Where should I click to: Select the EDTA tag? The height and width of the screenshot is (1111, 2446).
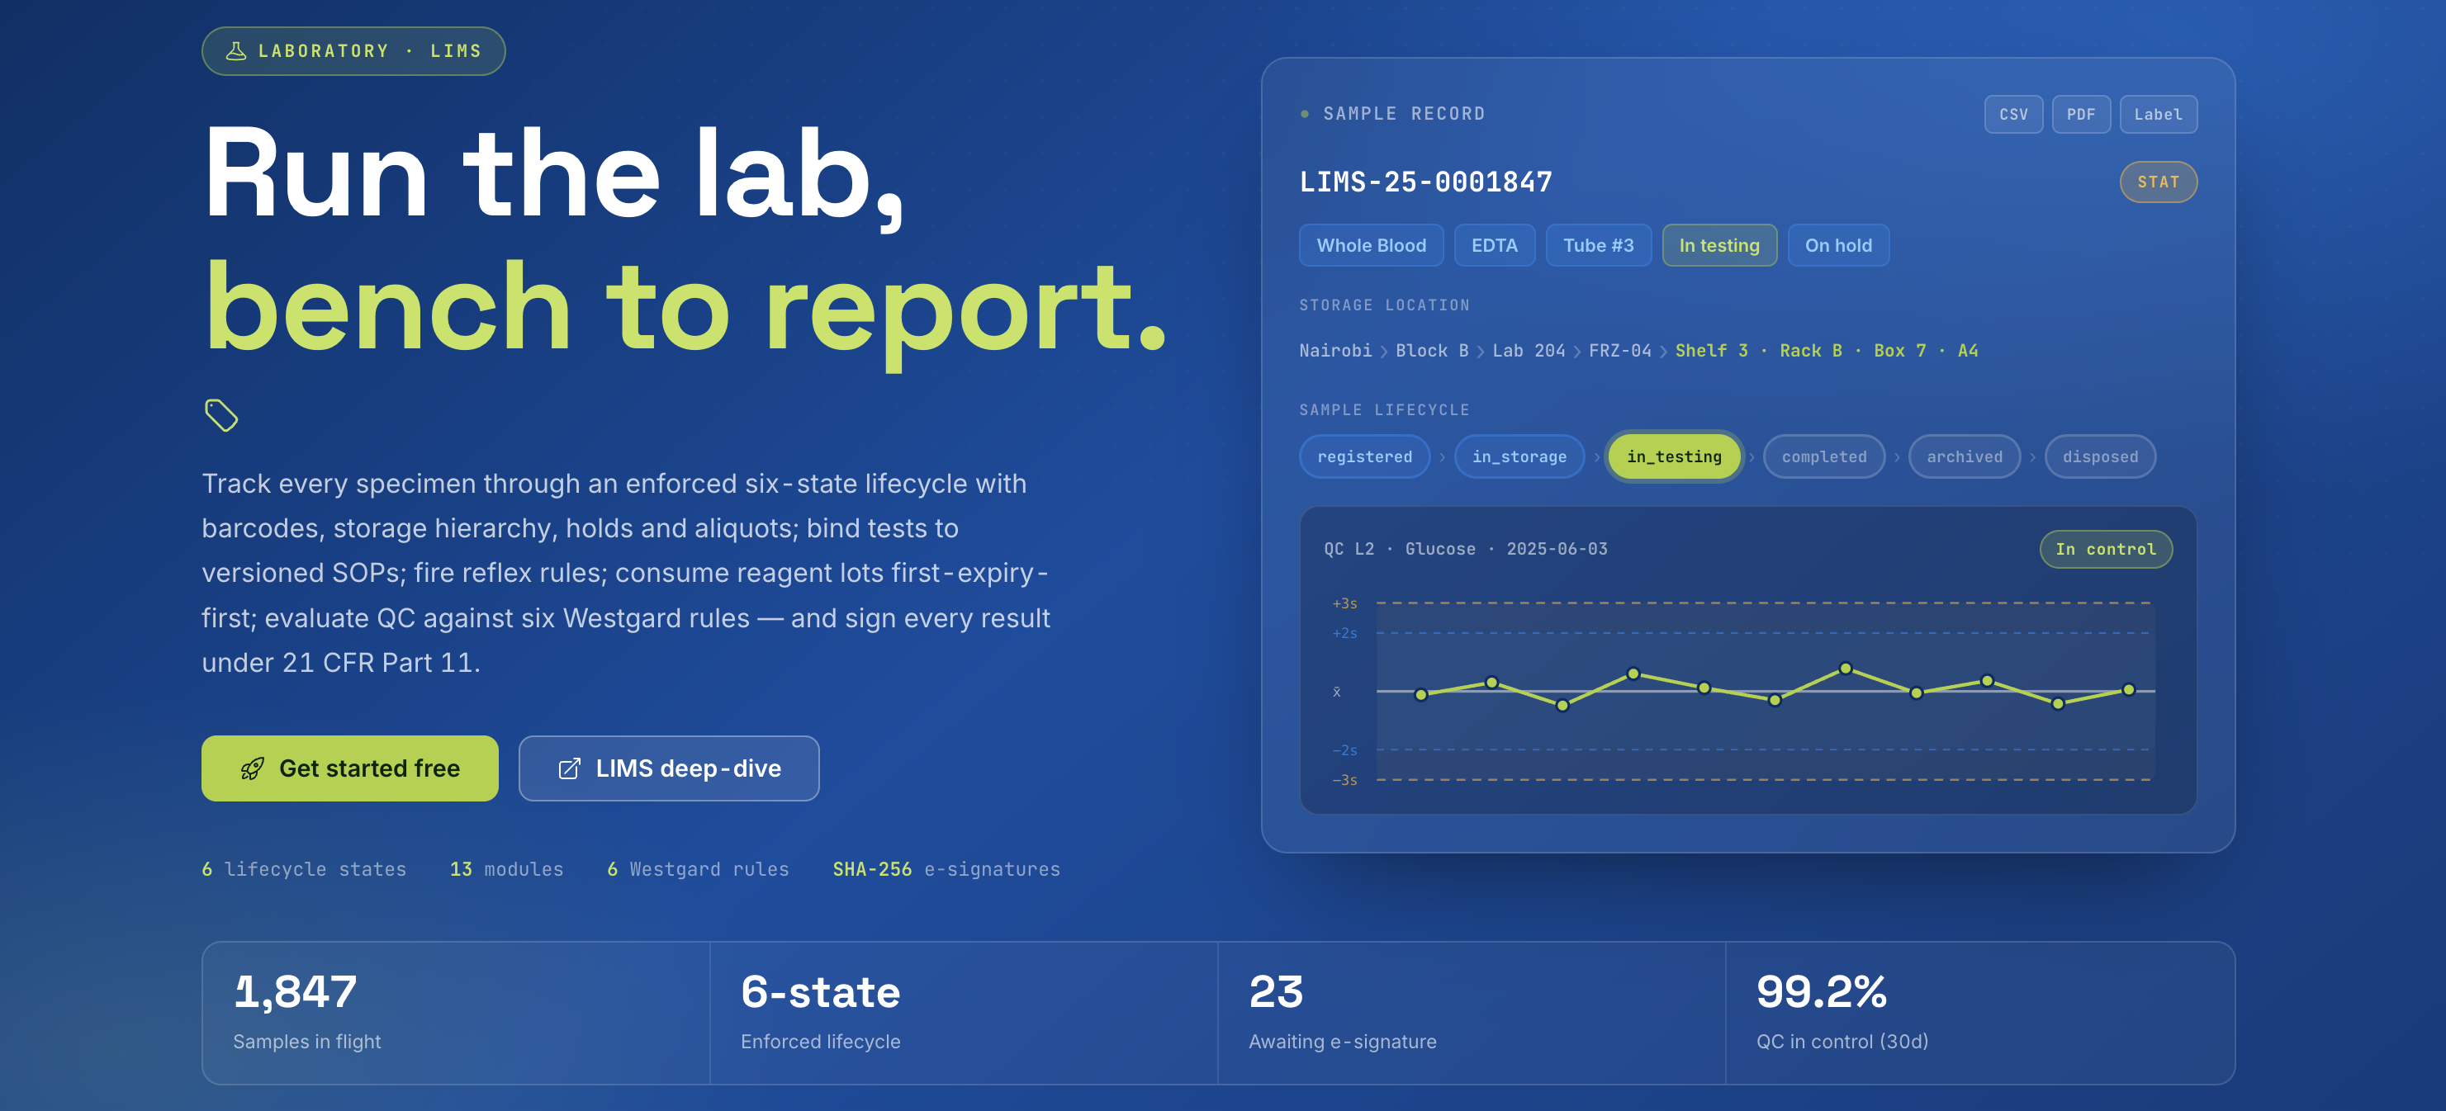click(x=1494, y=246)
